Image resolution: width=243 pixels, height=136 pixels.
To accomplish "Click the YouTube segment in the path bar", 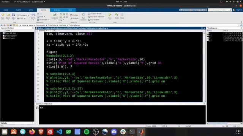I will click(62, 25).
